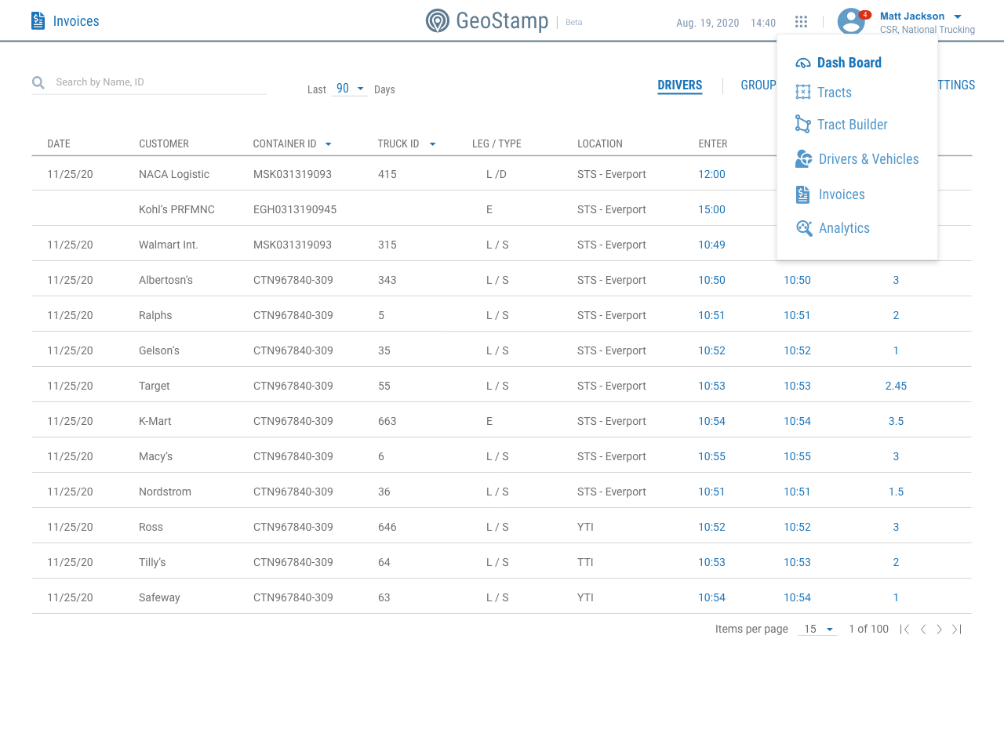Image resolution: width=1004 pixels, height=733 pixels.
Task: Go to the first page of results
Action: pos(905,630)
